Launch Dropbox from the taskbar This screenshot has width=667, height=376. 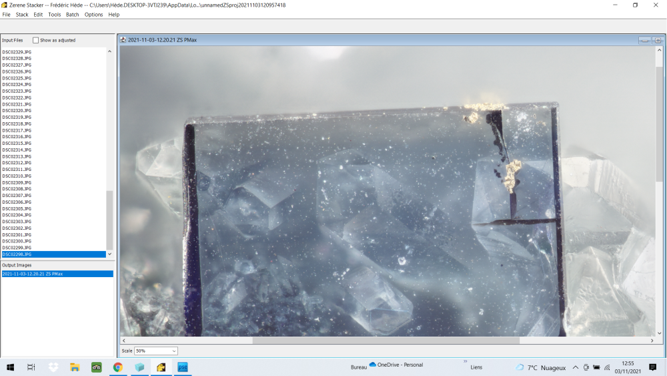[x=53, y=367]
